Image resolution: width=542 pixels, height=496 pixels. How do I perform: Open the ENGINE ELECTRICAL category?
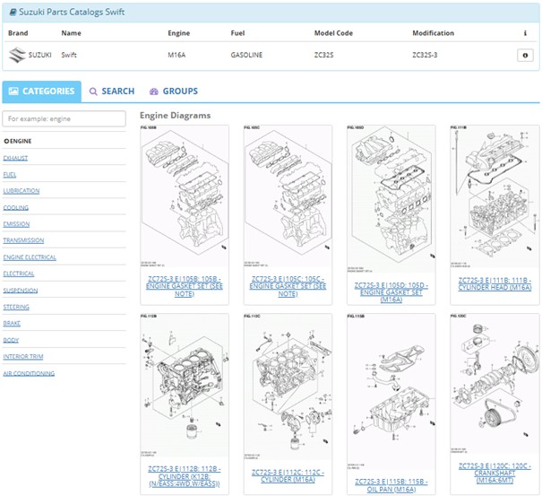coord(30,257)
